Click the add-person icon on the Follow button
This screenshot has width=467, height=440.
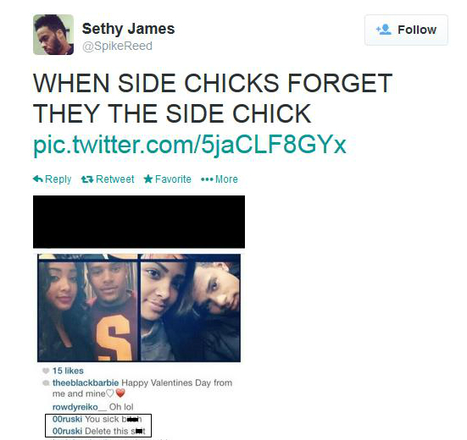coord(384,30)
